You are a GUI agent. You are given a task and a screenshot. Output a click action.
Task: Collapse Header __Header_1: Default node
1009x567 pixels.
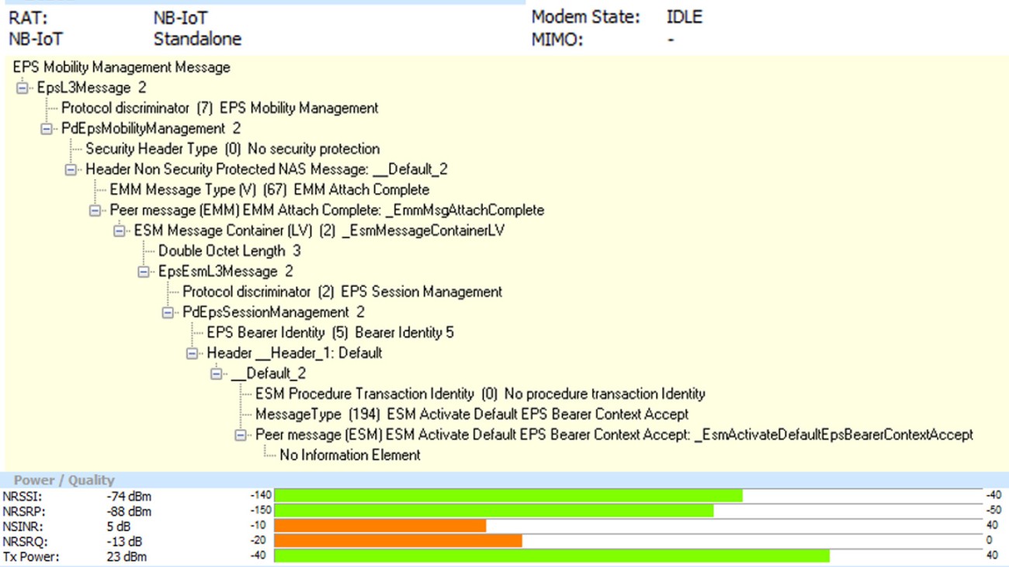coord(192,353)
